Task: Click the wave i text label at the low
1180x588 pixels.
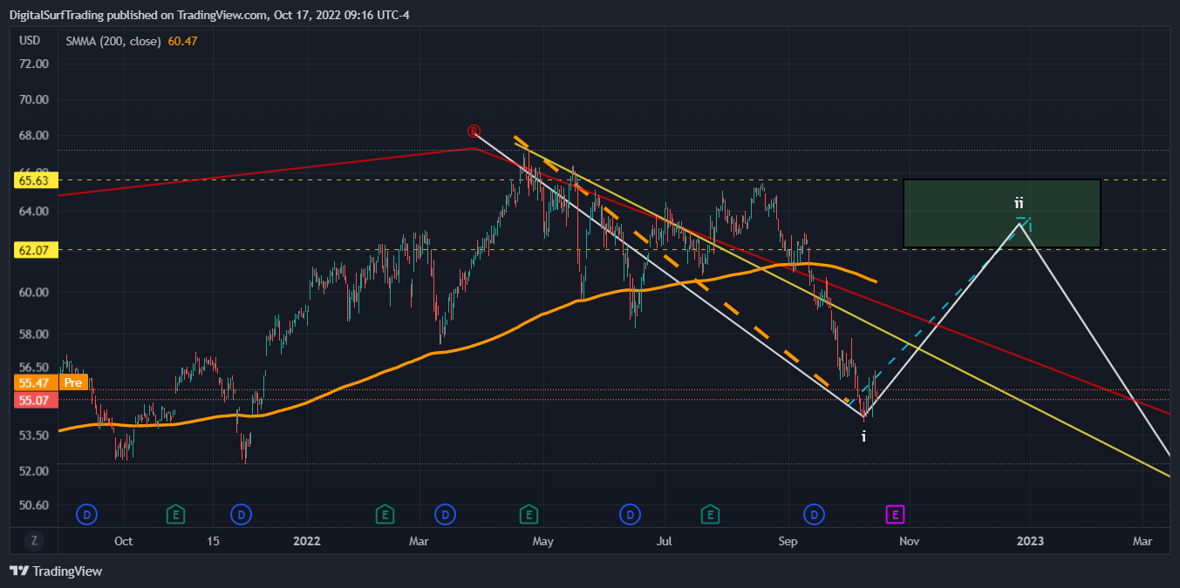Action: [x=863, y=436]
